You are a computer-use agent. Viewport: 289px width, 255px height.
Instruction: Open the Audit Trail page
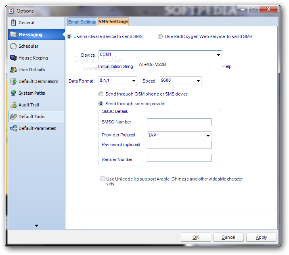coord(36,105)
